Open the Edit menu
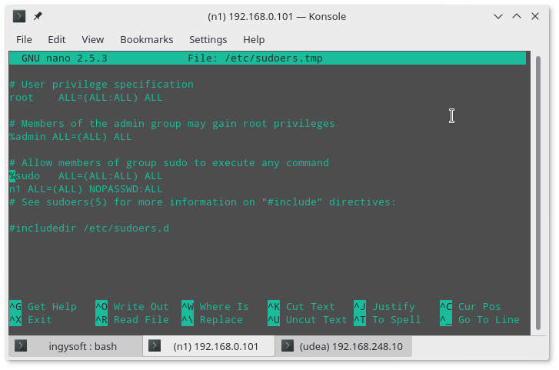The image size is (559, 370). coord(57,39)
